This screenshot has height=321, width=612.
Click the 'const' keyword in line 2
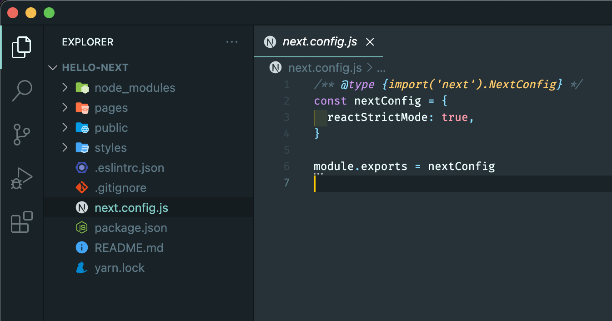click(330, 101)
